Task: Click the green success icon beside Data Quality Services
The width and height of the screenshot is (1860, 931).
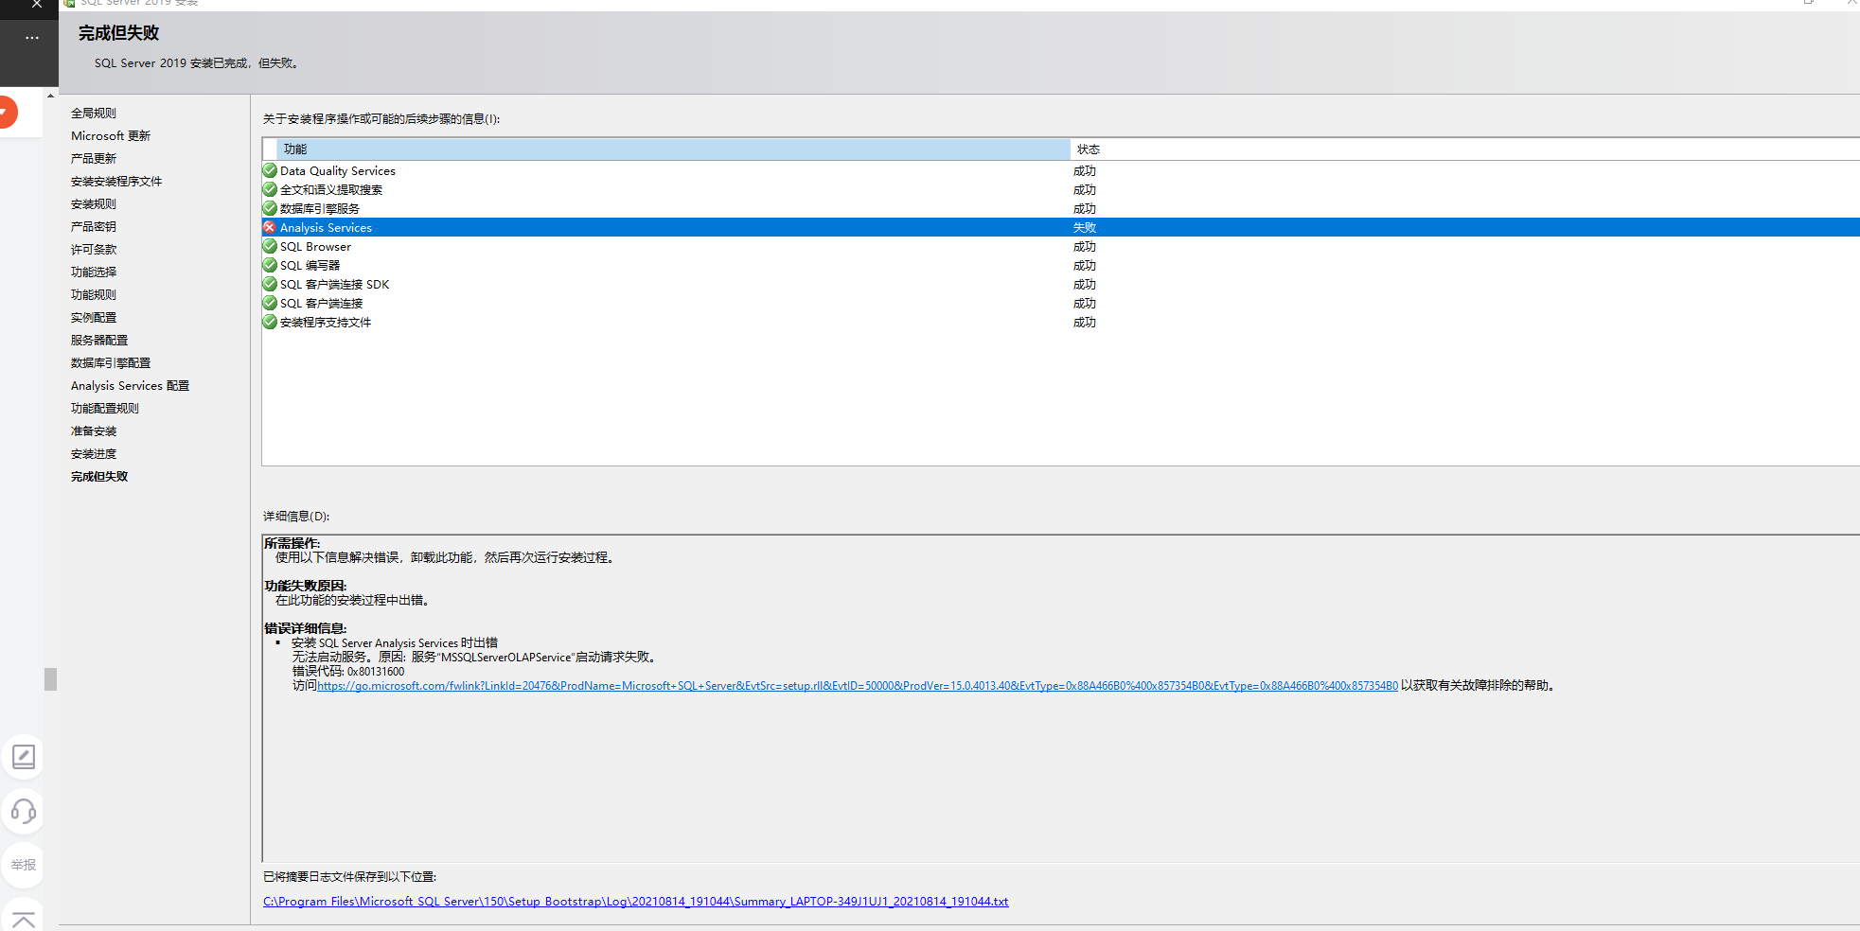Action: [x=269, y=170]
